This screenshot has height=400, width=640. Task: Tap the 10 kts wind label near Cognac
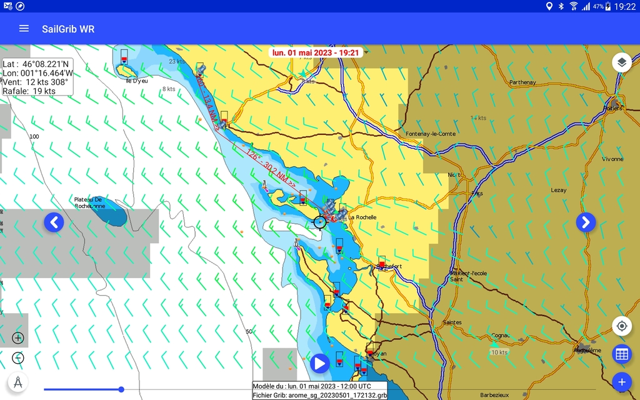499,352
